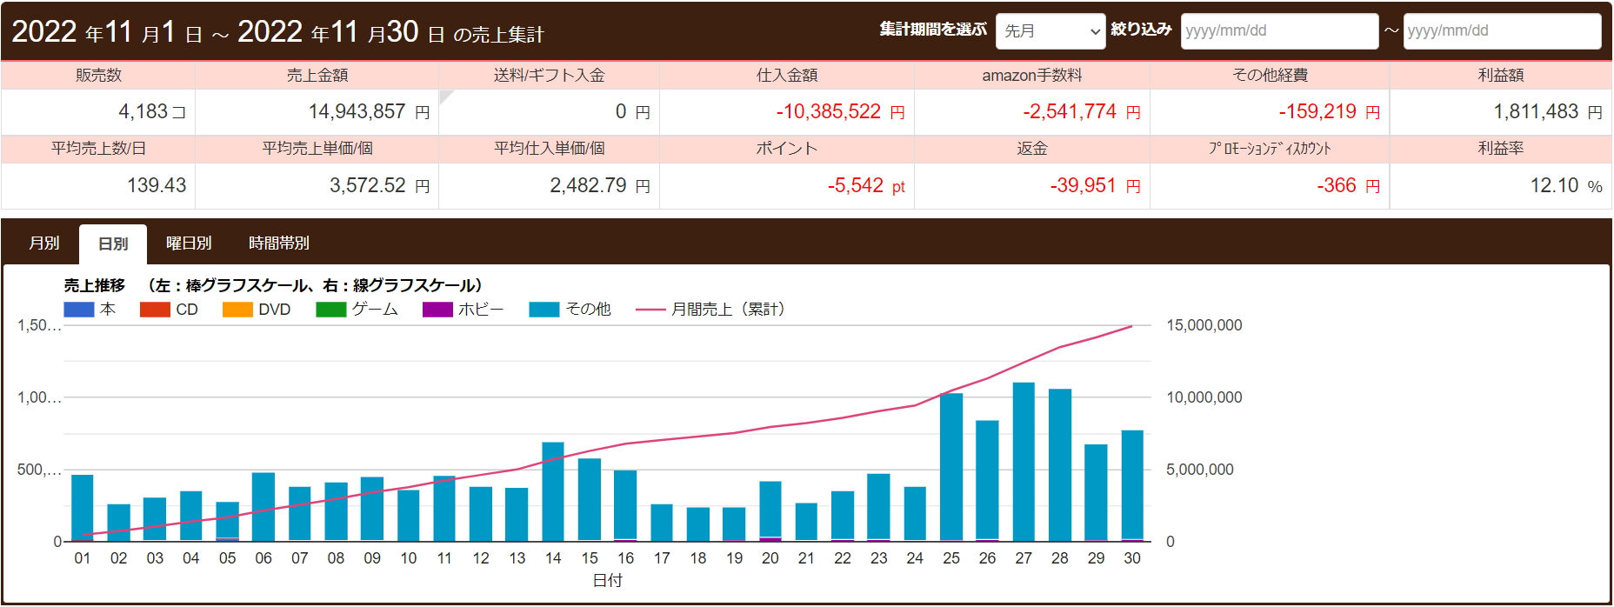Click the bar for day 27
The image size is (1614, 607).
[x=1024, y=461]
